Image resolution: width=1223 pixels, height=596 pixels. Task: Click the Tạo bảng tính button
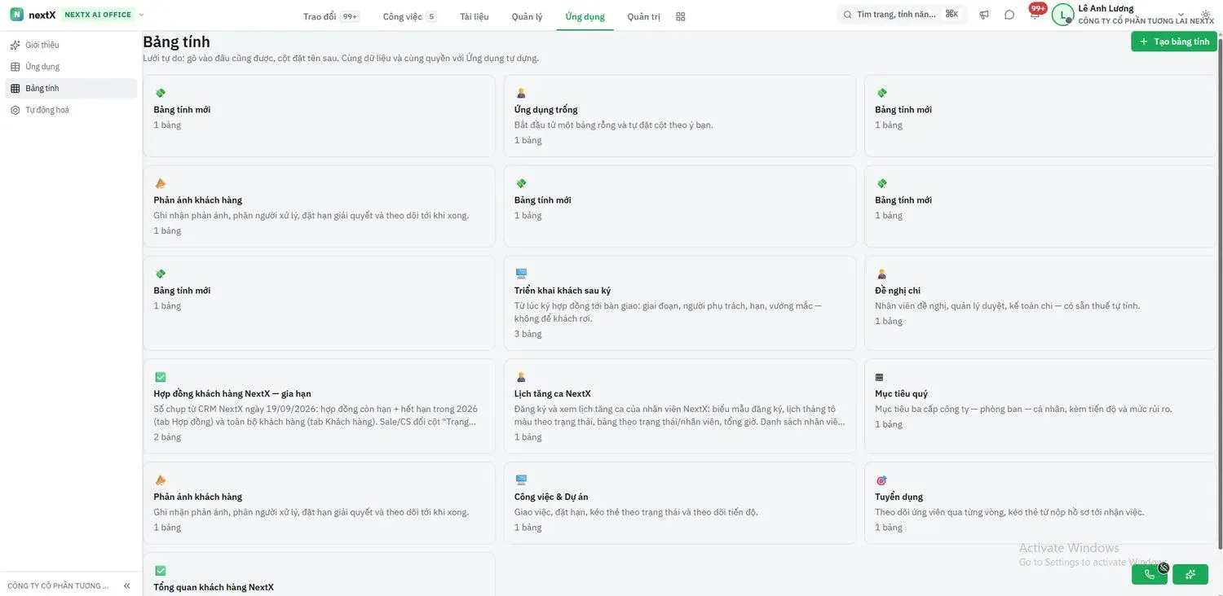1174,42
